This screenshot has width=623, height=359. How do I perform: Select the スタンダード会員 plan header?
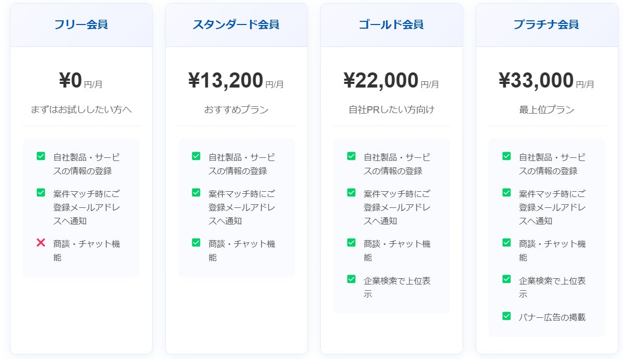pyautogui.click(x=236, y=24)
